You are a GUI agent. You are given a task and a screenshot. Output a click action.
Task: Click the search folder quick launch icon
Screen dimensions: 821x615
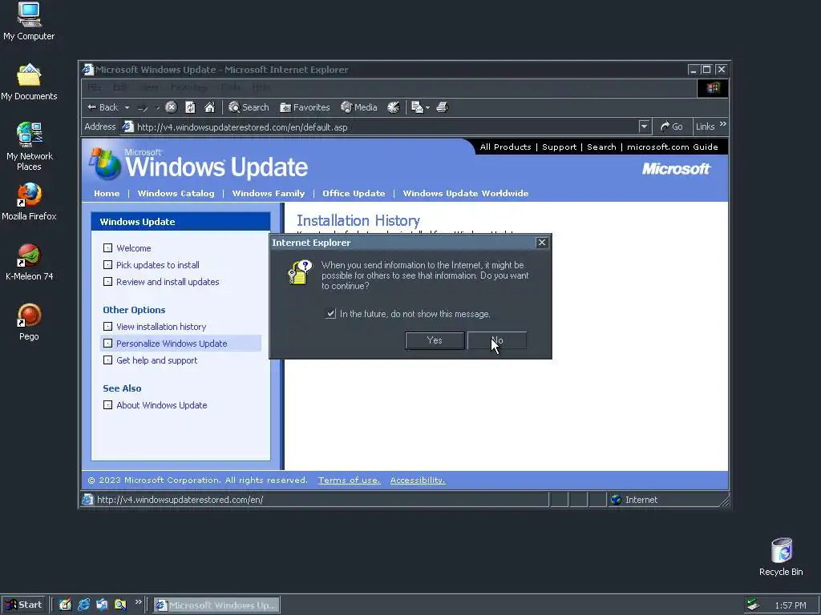120,605
